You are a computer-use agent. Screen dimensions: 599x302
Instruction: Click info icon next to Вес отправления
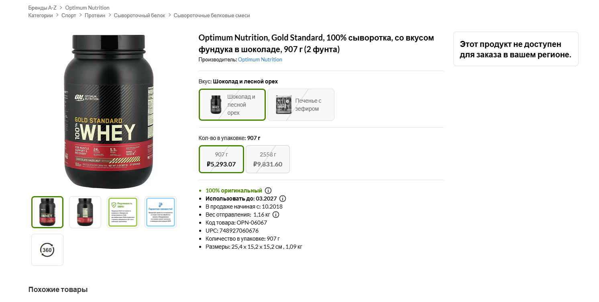pos(276,215)
